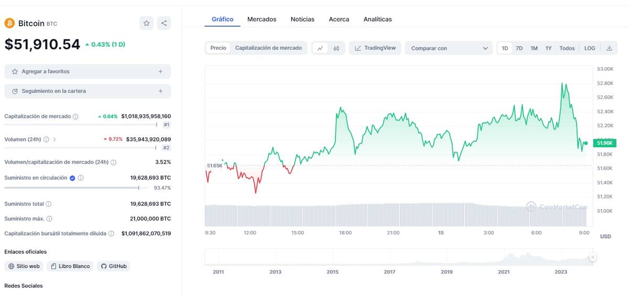The height and width of the screenshot is (295, 629).
Task: Open the Libro Blanco link
Action: [70, 266]
